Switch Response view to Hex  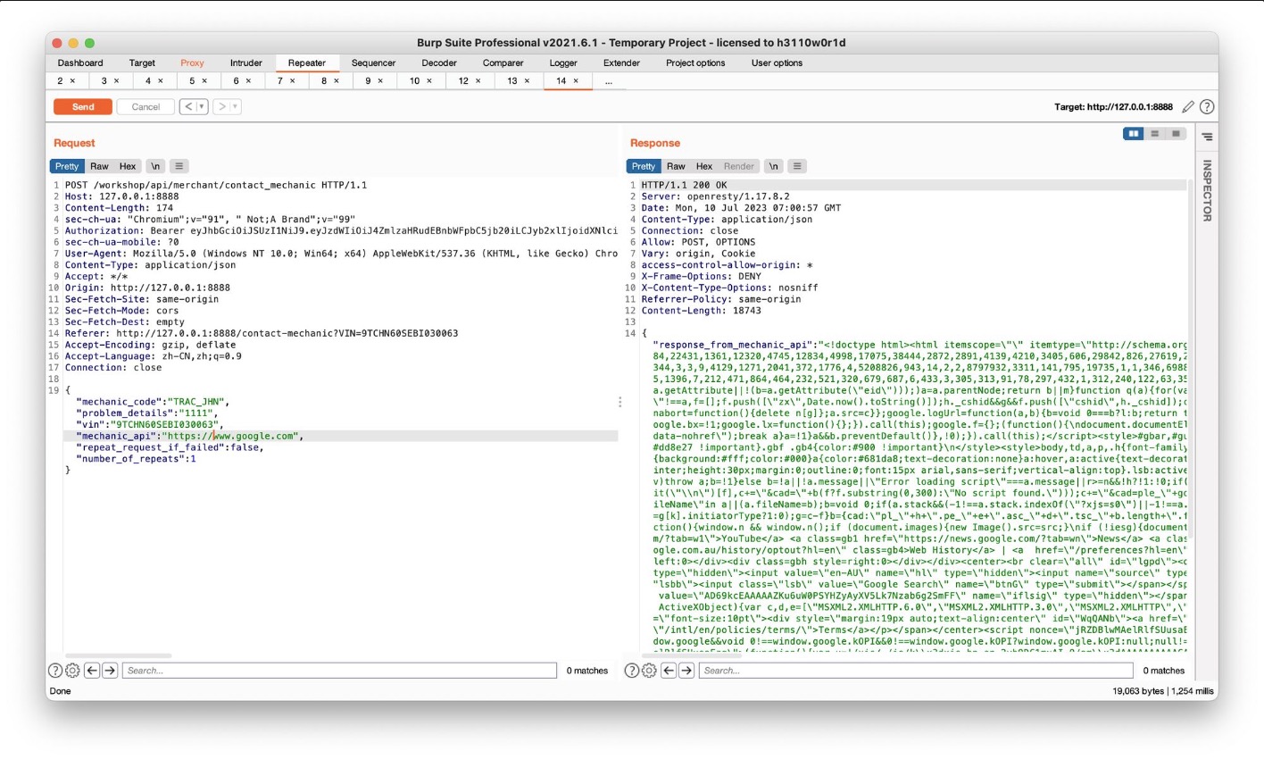pos(704,166)
